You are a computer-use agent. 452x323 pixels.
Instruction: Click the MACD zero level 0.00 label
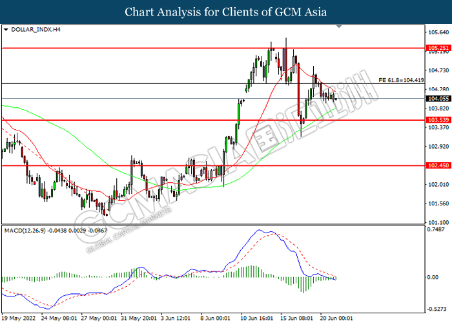tap(433, 277)
